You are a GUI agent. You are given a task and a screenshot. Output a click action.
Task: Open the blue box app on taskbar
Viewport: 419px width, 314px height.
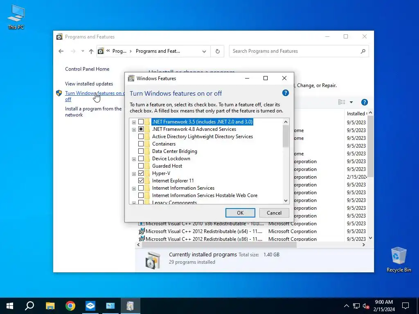click(90, 306)
